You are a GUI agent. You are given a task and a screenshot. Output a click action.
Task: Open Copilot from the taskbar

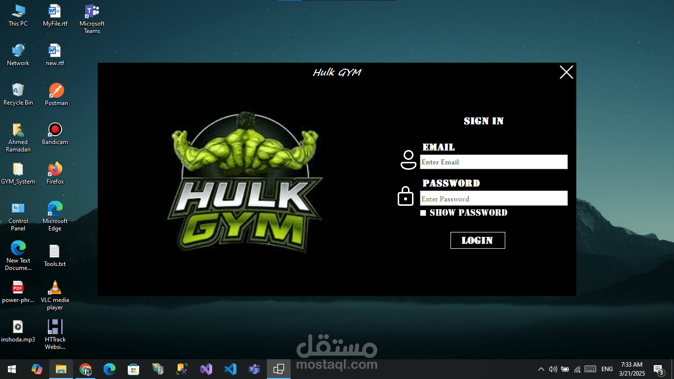pyautogui.click(x=37, y=369)
